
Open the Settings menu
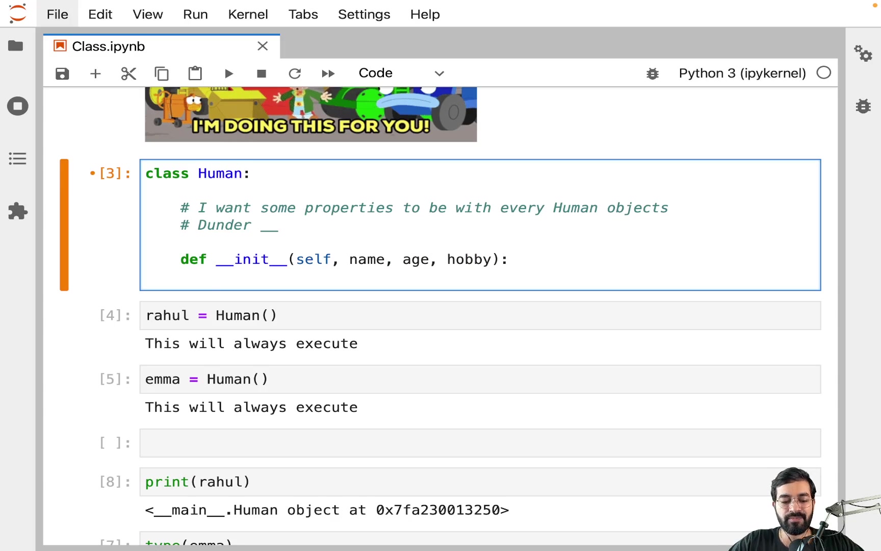pos(364,14)
